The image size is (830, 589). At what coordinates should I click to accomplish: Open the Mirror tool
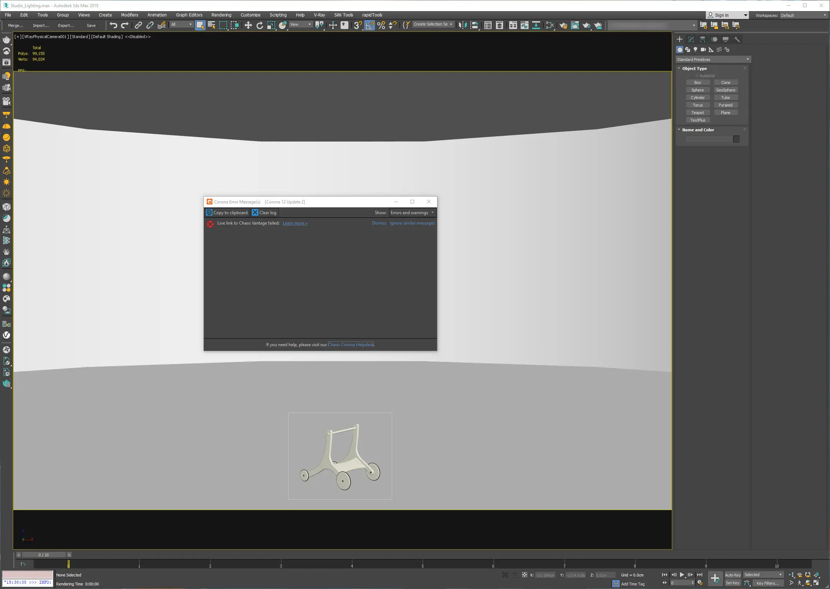463,25
